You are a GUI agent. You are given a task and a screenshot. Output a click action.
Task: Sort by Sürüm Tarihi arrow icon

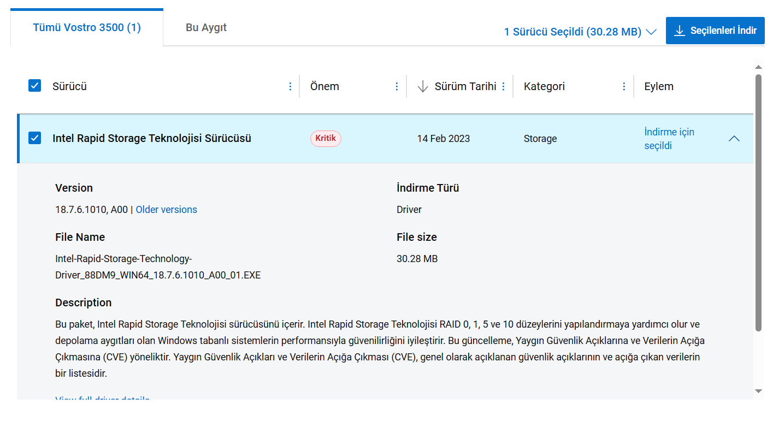(422, 86)
